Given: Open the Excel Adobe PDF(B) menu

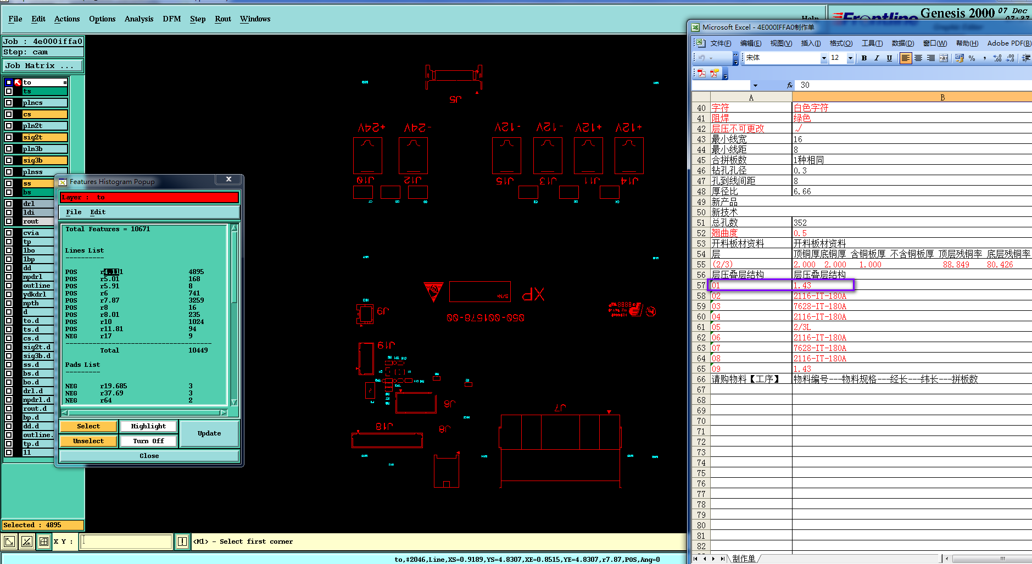Looking at the screenshot, I should (1009, 43).
